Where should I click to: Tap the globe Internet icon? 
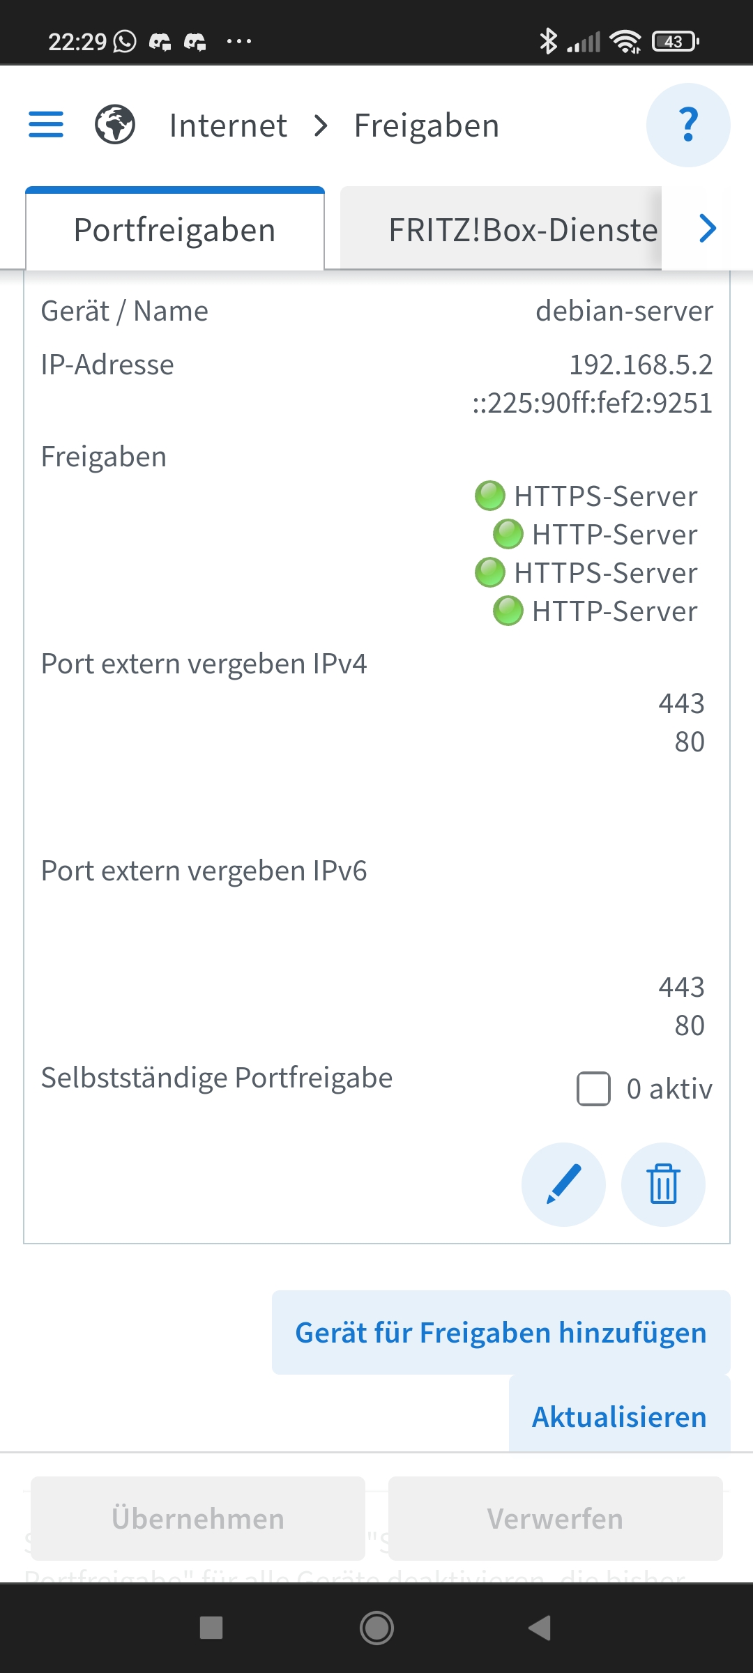click(115, 125)
